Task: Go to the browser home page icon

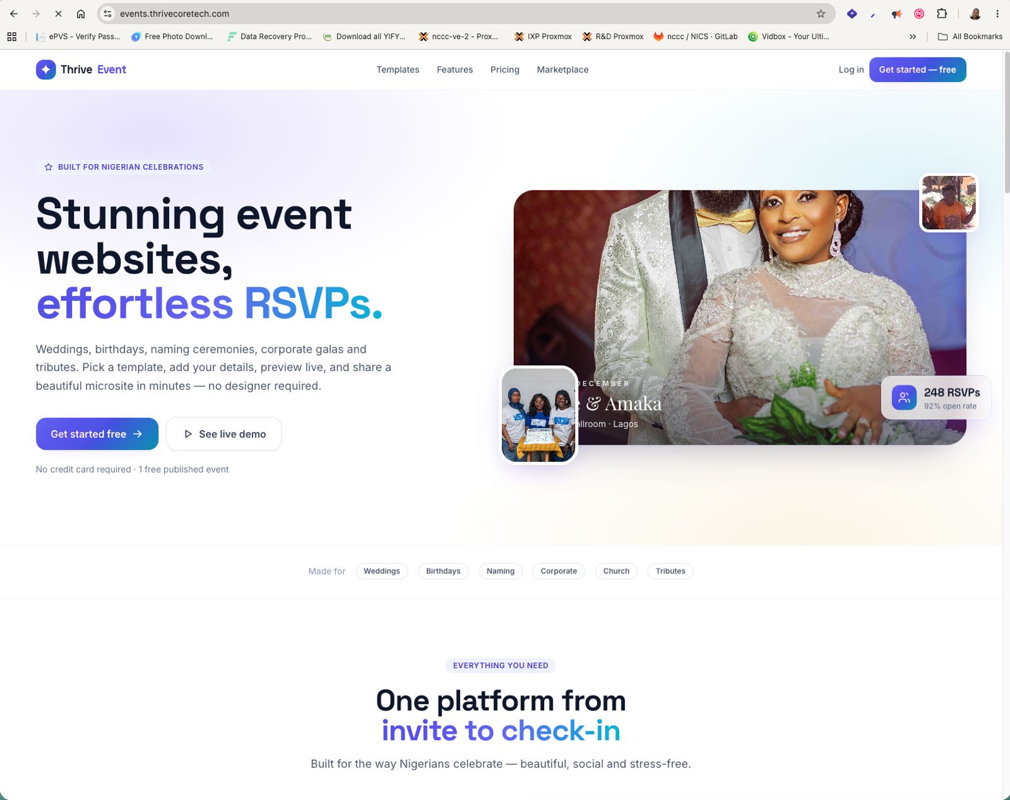Action: click(x=81, y=13)
